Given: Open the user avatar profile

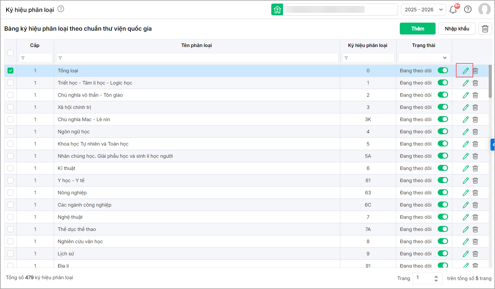Looking at the screenshot, I should tap(484, 9).
